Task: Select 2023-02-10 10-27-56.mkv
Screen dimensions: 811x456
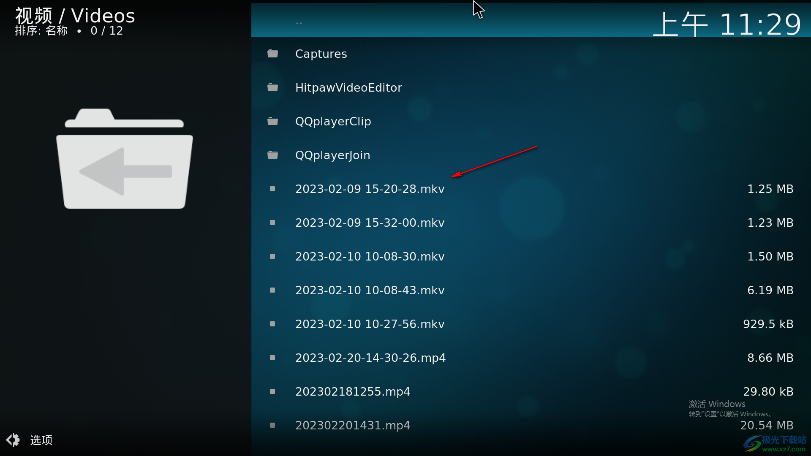Action: coord(531,324)
